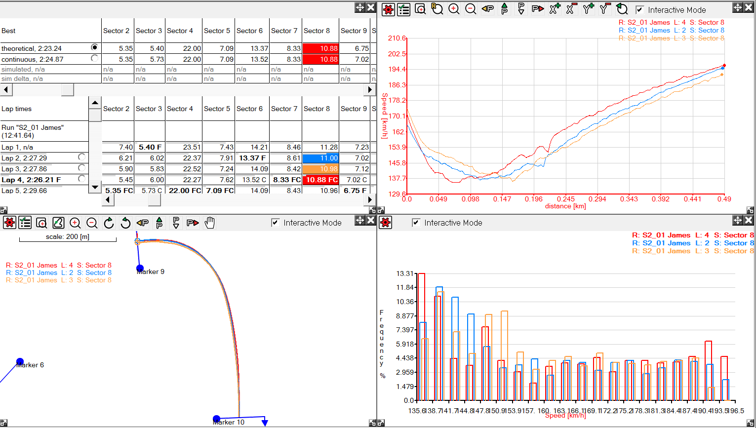The height and width of the screenshot is (428, 756).
Task: Click the track outline icon in map toolbar
Action: (58, 223)
